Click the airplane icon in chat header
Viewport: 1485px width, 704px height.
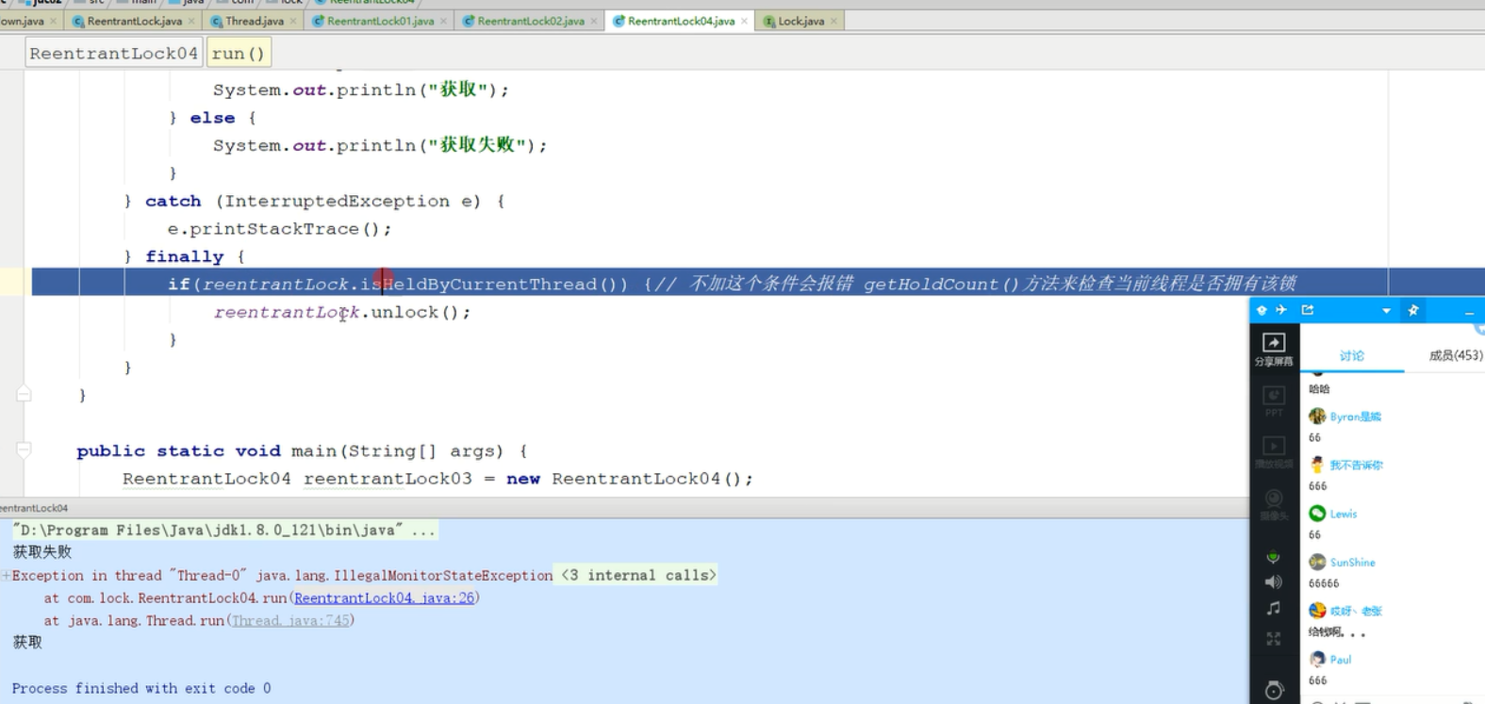[x=1281, y=310]
